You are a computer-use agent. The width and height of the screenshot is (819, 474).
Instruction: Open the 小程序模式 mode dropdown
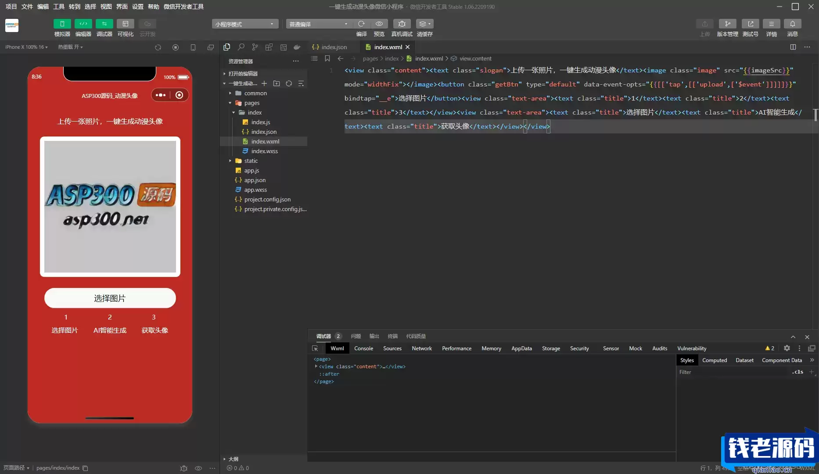tap(245, 24)
